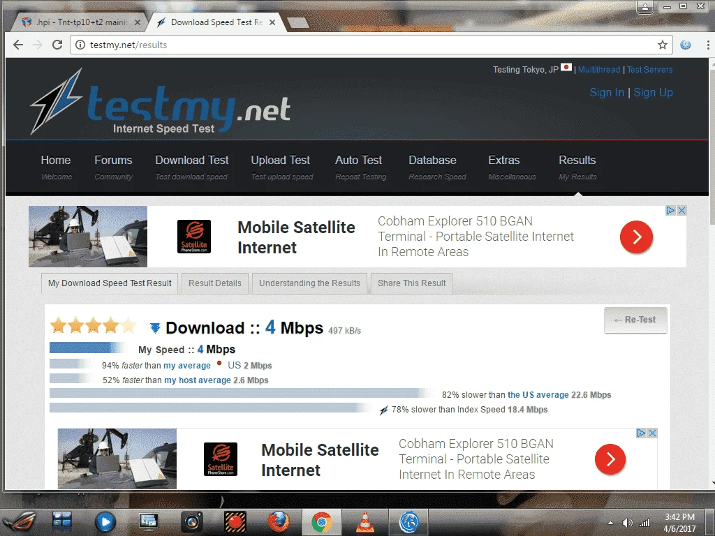Go back using browser back arrow

tap(17, 45)
